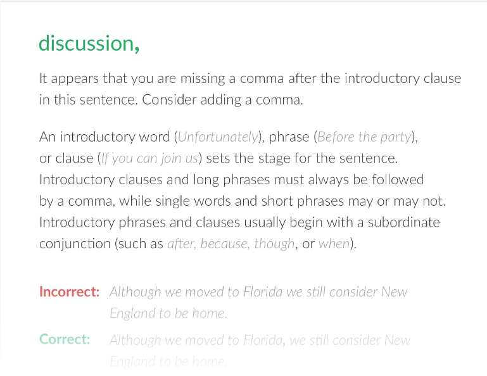Apply the green "discussion," correction
The image size is (487, 376).
click(89, 44)
